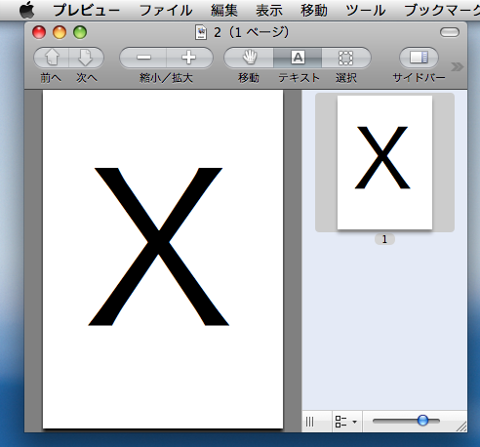Image resolution: width=480 pixels, height=447 pixels.
Task: Expand the toolbar overflow chevron
Action: pos(458,67)
